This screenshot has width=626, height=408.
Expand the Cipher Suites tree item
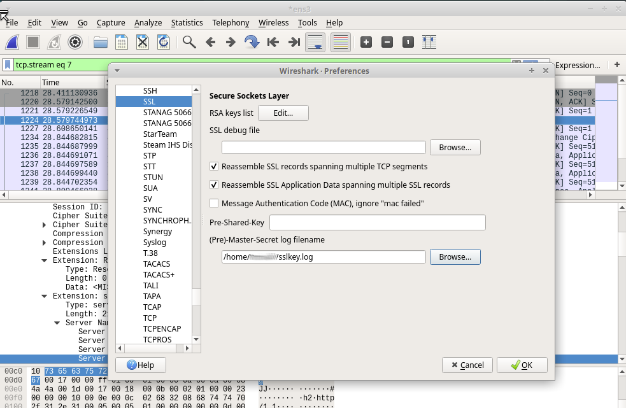click(43, 225)
